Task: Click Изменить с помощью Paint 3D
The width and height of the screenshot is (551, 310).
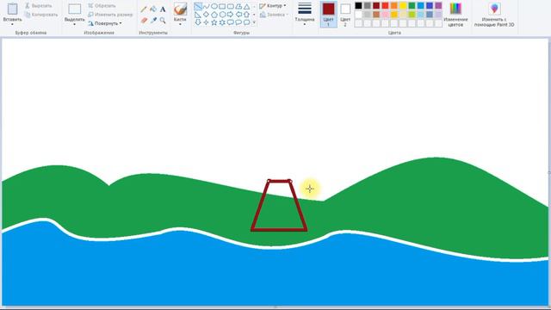Action: [x=494, y=14]
